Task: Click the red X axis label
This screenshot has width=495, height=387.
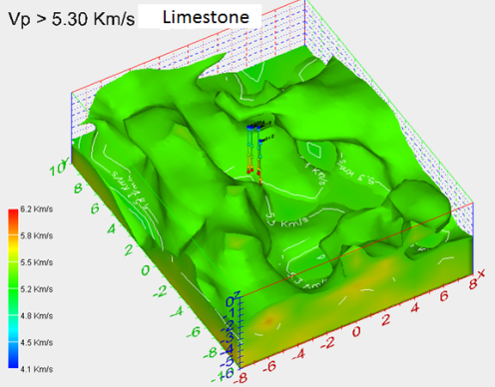Action: click(x=481, y=274)
